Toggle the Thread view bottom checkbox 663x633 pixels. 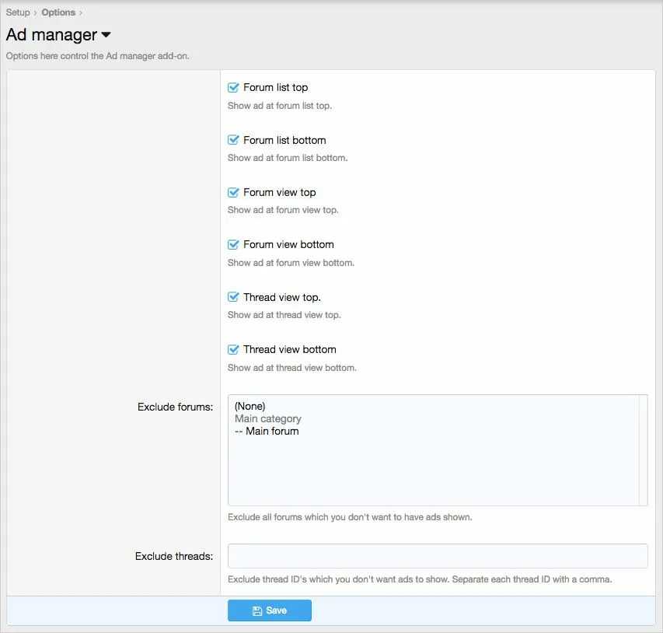point(233,349)
